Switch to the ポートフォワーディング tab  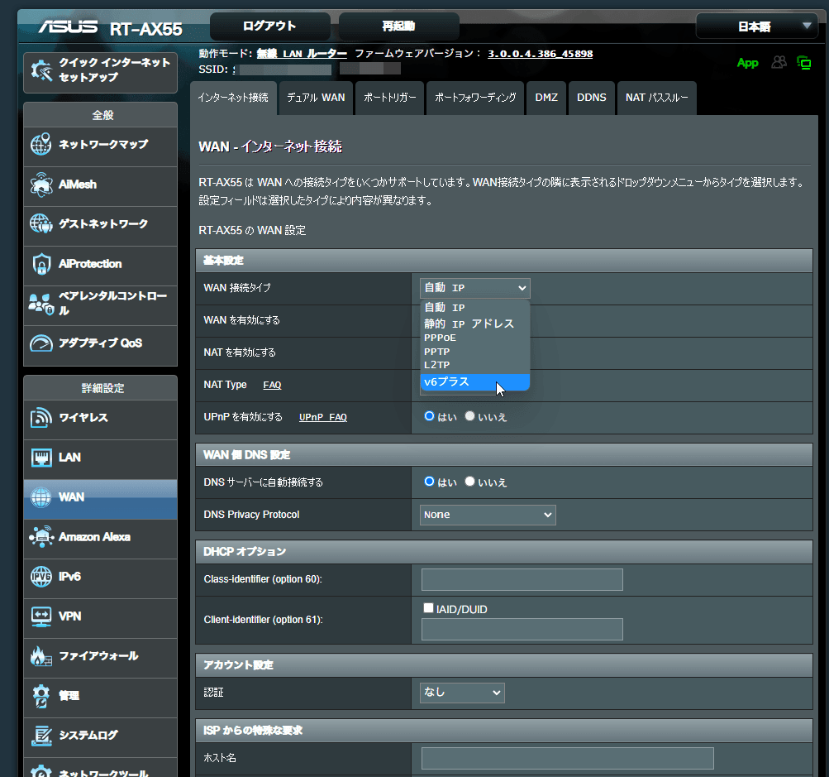point(475,98)
